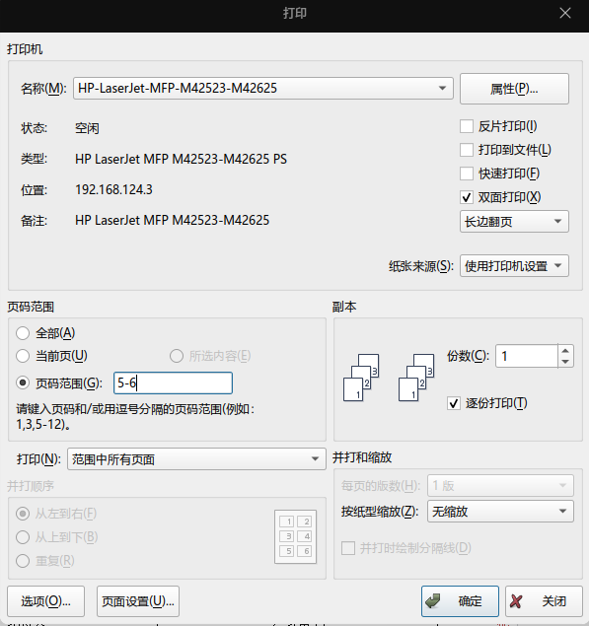Select the 当前页(U) radio button
This screenshot has height=626, width=589.
pyautogui.click(x=23, y=356)
